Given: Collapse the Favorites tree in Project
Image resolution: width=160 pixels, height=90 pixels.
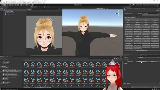Looking at the screenshot, I should coord(1,60).
